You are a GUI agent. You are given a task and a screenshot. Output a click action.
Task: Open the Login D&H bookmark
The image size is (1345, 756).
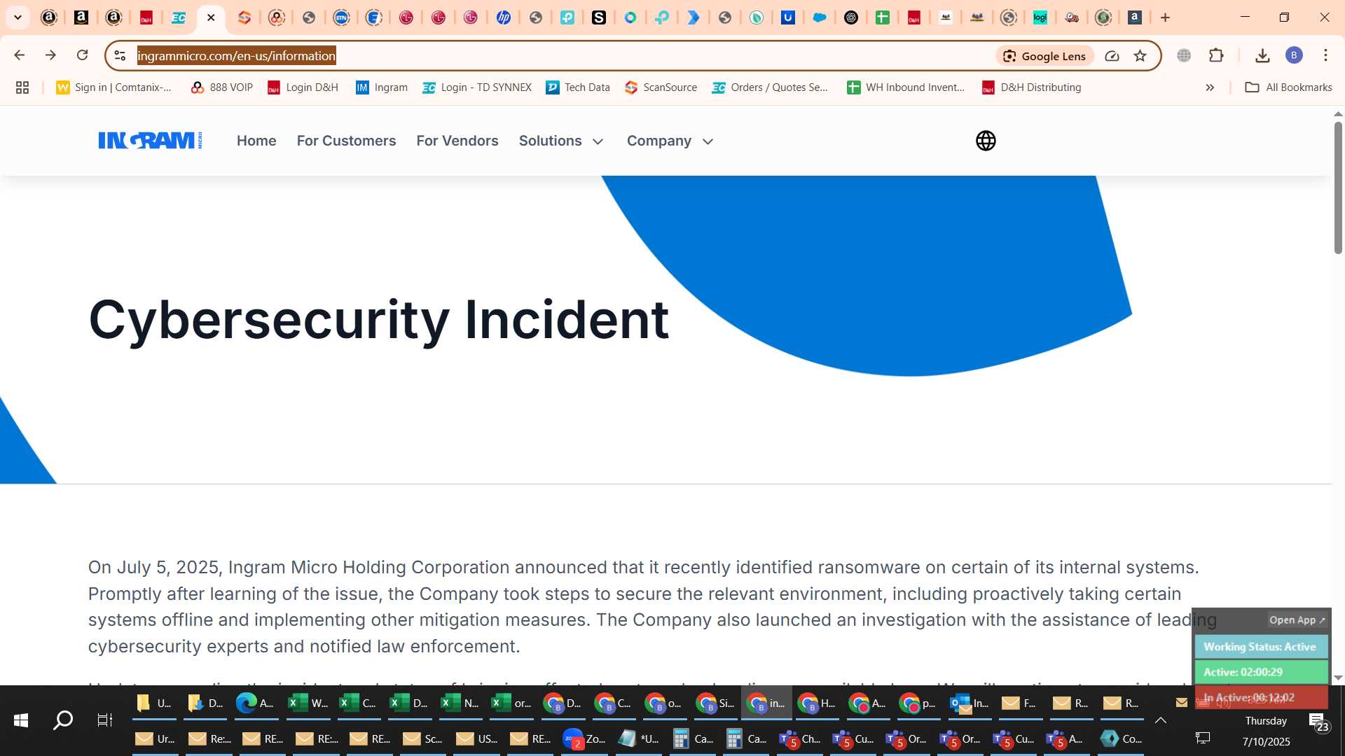303,87
